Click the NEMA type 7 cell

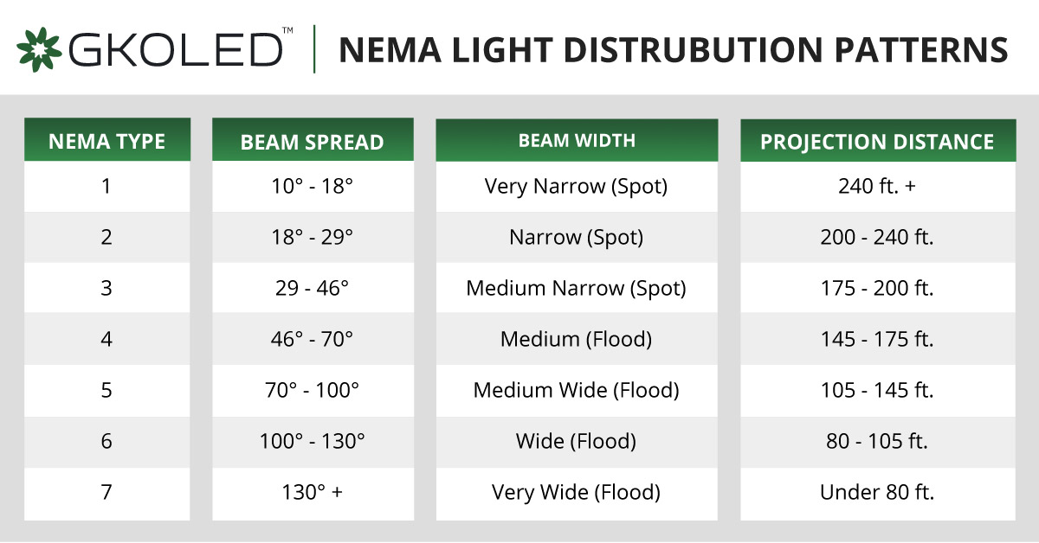tap(106, 492)
